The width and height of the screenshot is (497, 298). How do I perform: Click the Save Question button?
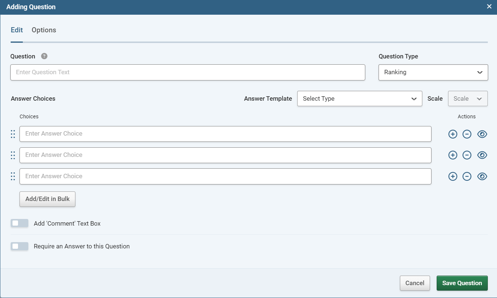(462, 283)
